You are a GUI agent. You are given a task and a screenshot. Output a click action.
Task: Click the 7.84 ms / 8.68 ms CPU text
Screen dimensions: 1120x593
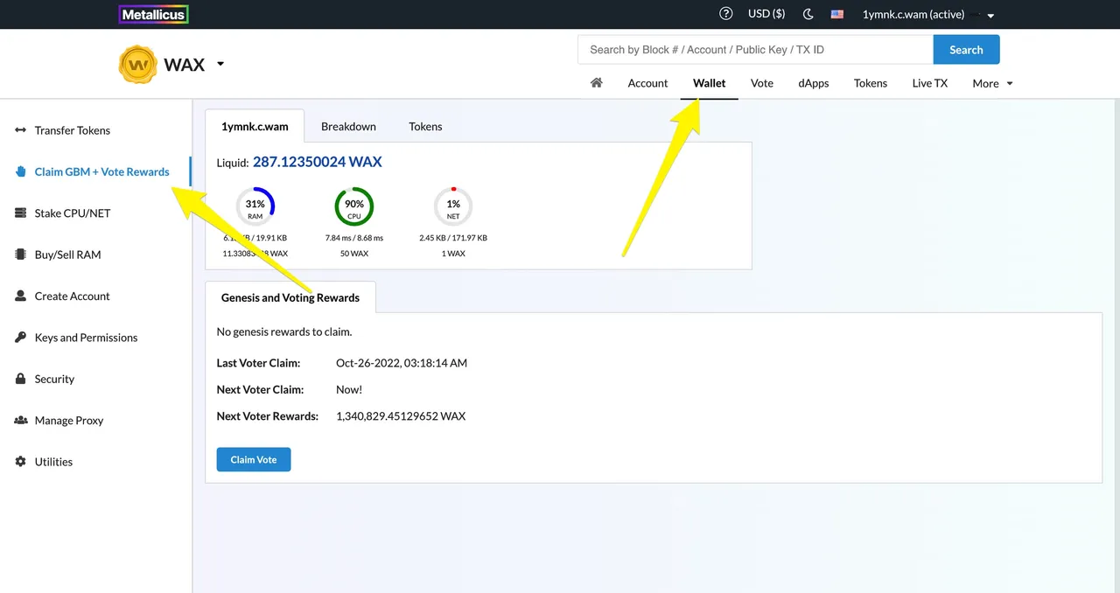(x=354, y=238)
